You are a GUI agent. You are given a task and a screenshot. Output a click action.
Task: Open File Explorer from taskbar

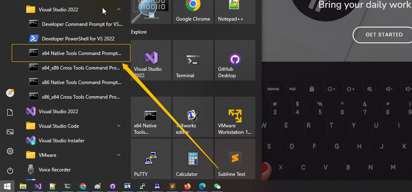coord(23,186)
